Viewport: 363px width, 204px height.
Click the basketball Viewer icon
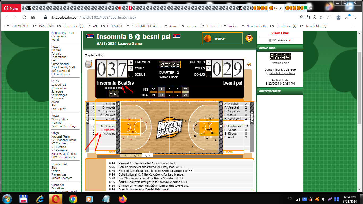(207, 39)
